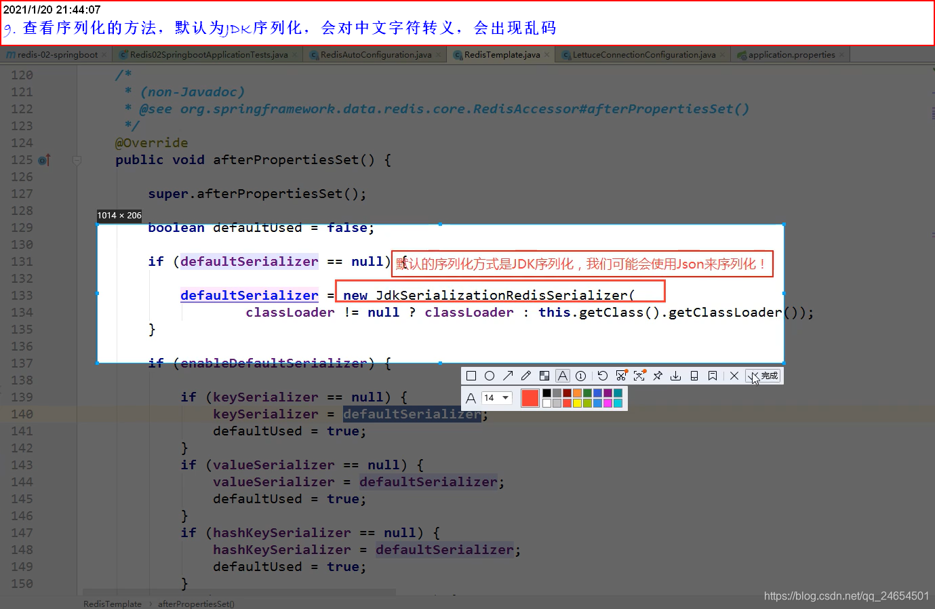Select the mosaic blur tool
Screen dimensions: 935x609
544,376
